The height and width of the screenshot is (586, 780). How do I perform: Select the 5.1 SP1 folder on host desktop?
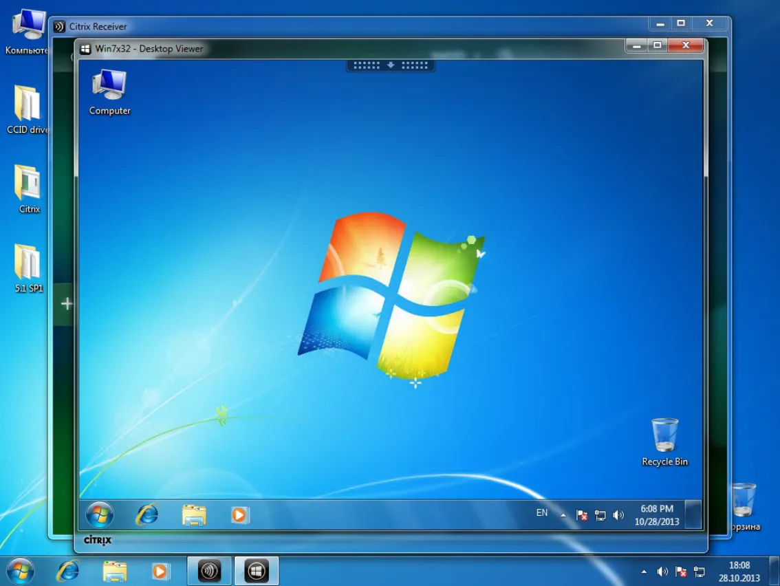(x=28, y=268)
